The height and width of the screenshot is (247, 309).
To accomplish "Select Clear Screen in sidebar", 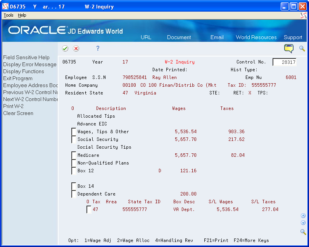I will coord(18,113).
